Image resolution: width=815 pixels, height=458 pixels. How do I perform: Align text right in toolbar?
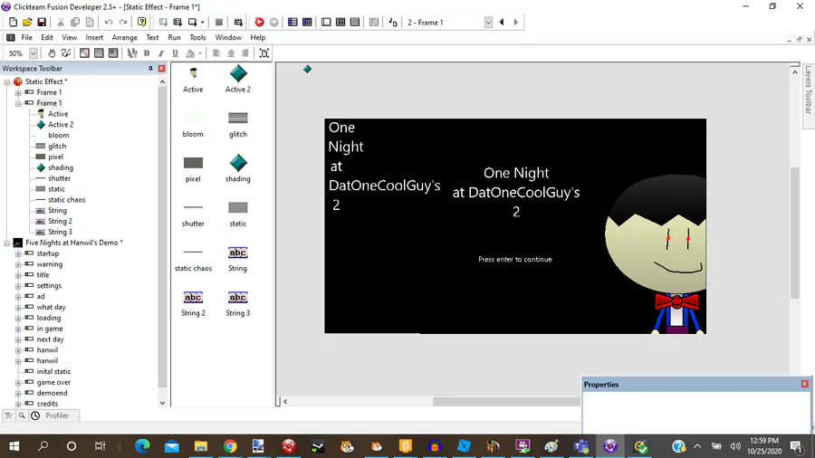tap(244, 53)
